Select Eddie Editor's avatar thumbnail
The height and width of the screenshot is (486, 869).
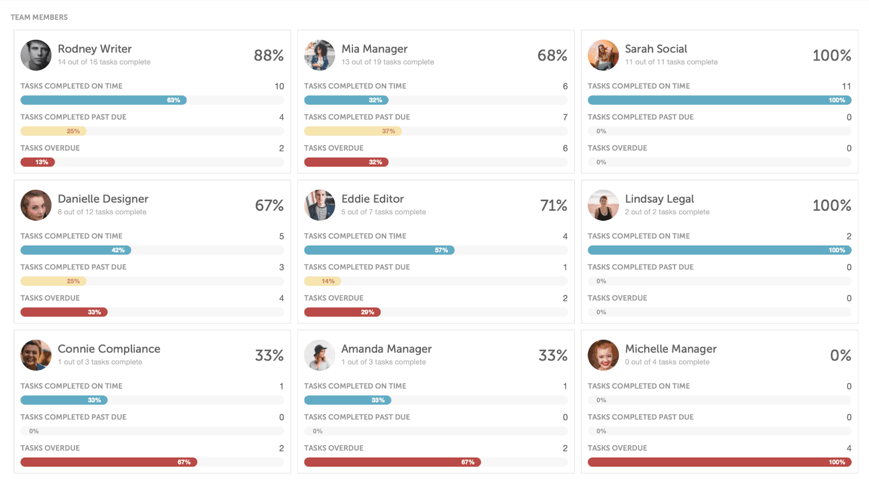click(x=320, y=205)
